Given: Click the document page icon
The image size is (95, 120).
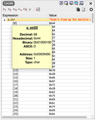Looking at the screenshot, I should pos(83,9).
